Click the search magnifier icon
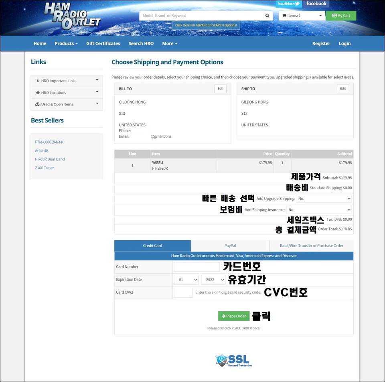The height and width of the screenshot is (382, 385). coord(267,16)
